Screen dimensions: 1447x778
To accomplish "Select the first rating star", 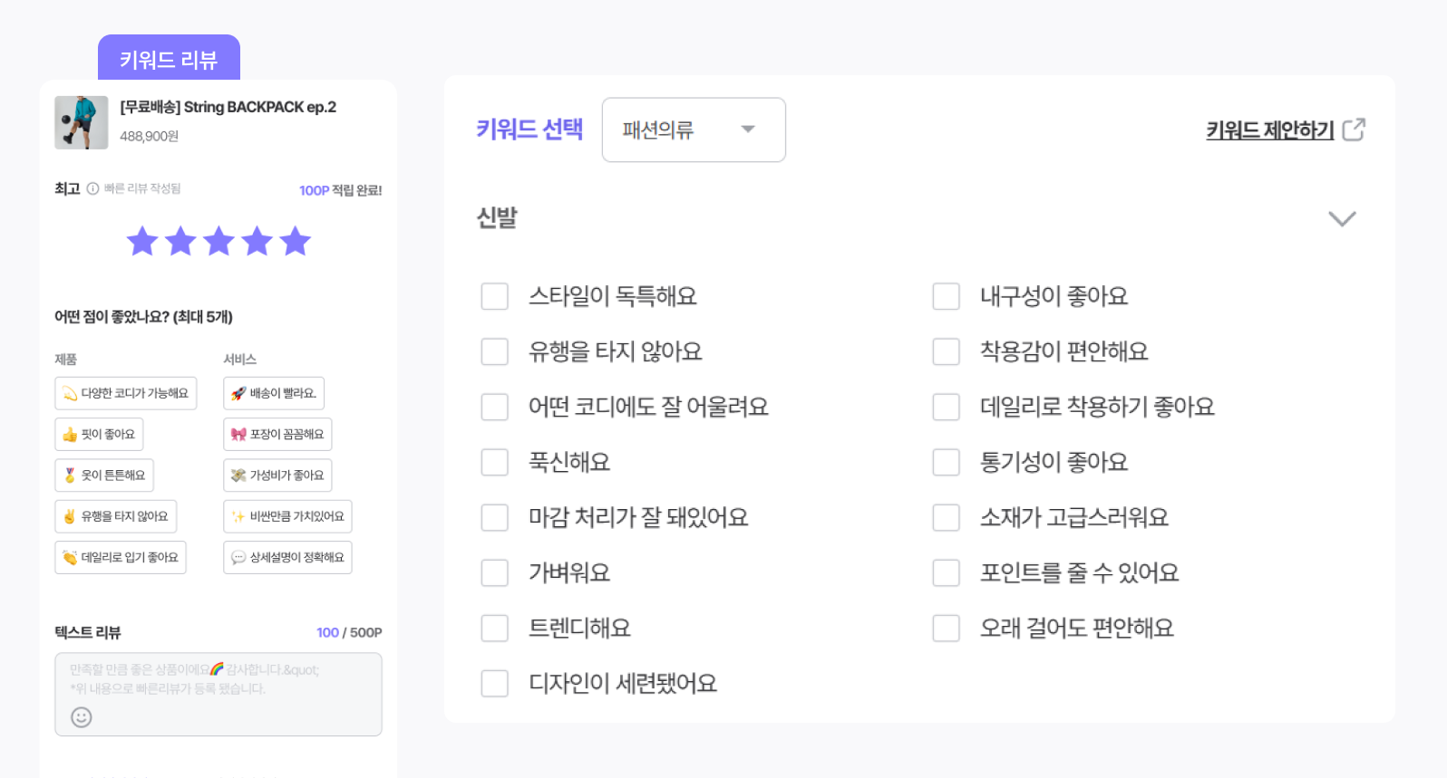I will tap(142, 242).
